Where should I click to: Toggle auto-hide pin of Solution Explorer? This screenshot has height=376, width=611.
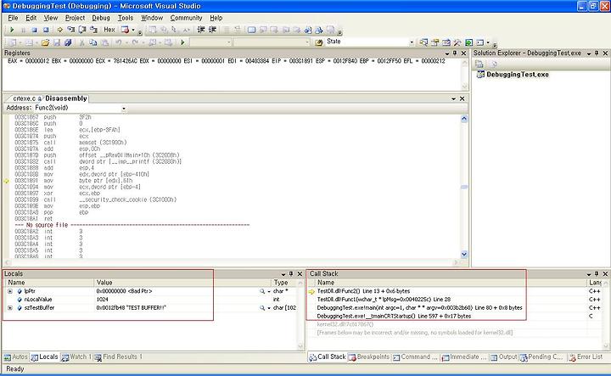(x=597, y=53)
